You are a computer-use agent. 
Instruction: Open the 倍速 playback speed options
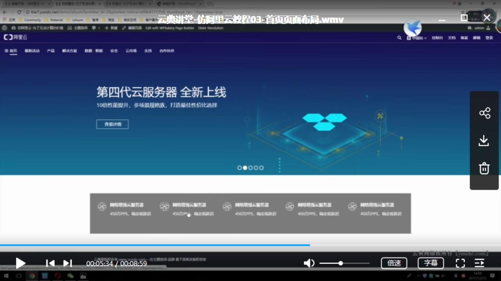click(x=394, y=263)
